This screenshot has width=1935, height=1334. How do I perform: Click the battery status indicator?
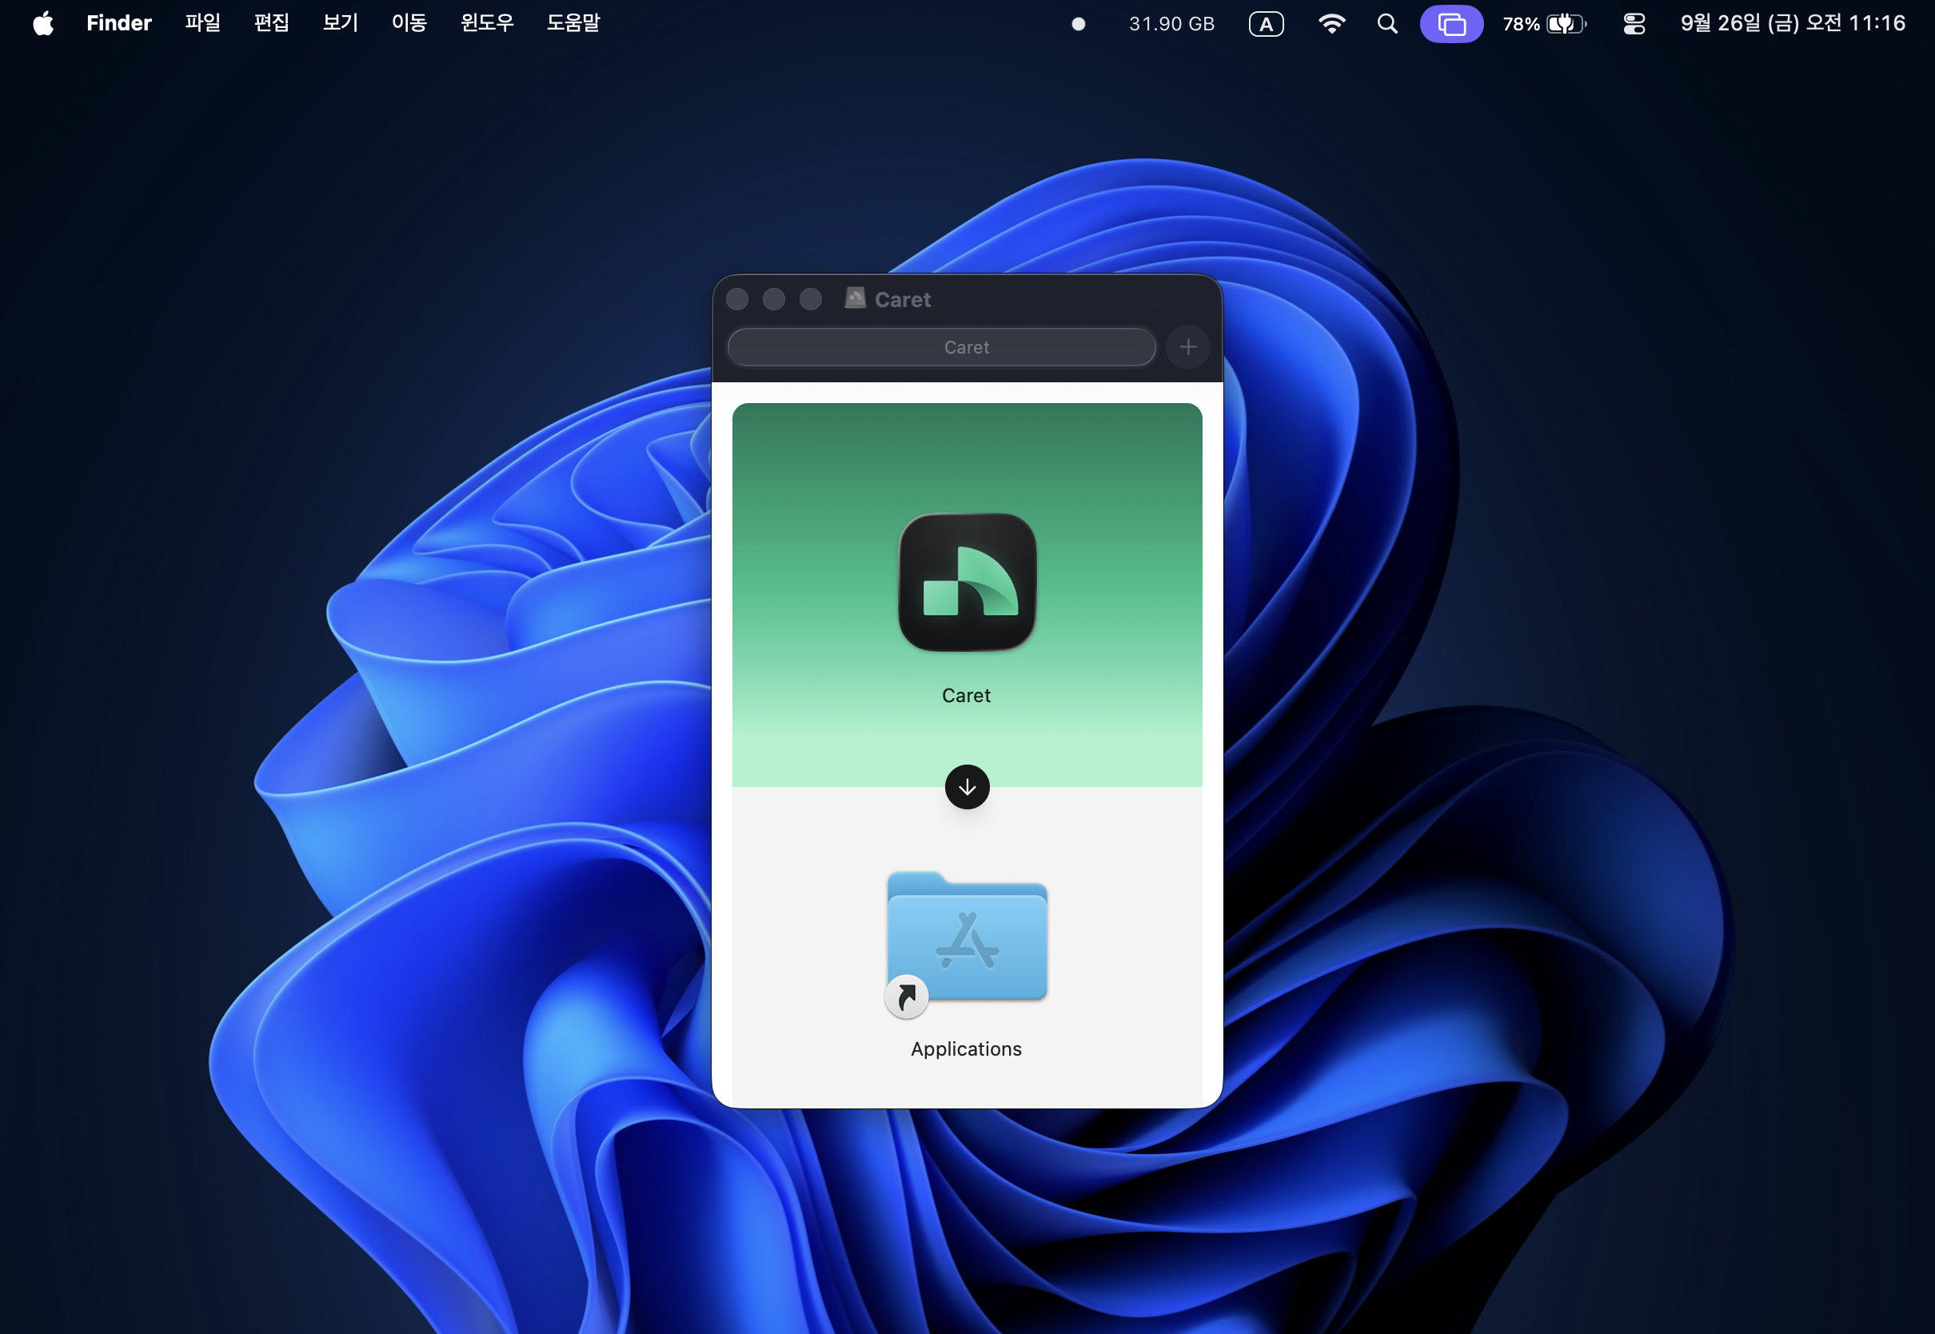pos(1544,23)
